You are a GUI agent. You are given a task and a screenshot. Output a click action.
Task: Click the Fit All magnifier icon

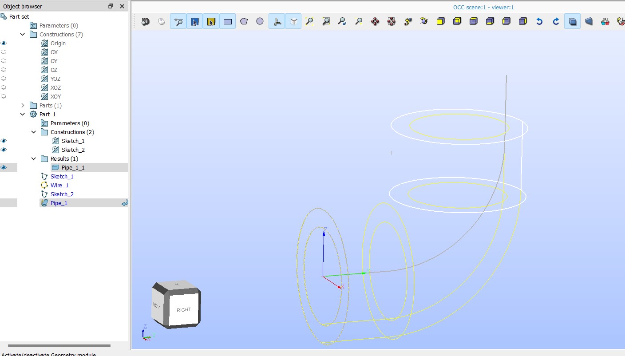[x=310, y=21]
